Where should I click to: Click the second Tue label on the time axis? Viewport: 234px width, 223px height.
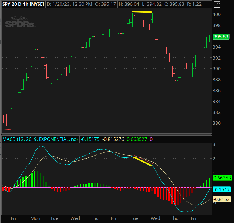click(134, 218)
